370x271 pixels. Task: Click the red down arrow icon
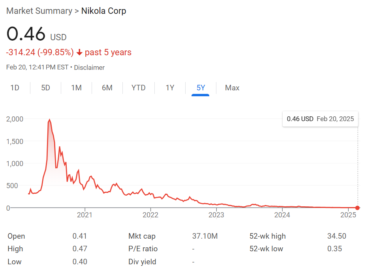pyautogui.click(x=79, y=52)
